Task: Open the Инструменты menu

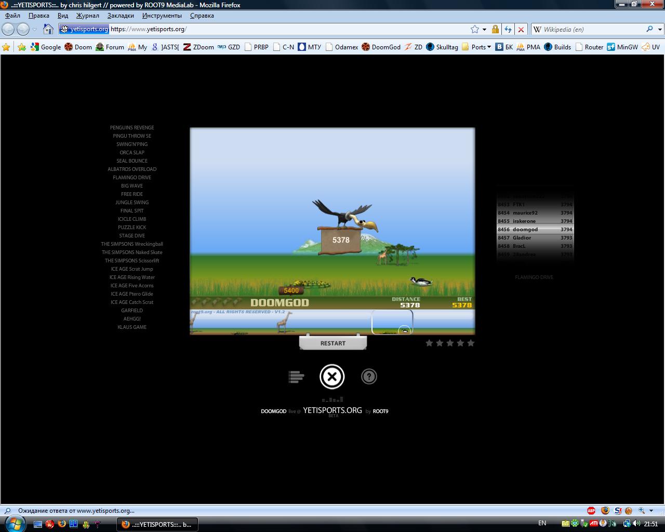Action: [162, 16]
